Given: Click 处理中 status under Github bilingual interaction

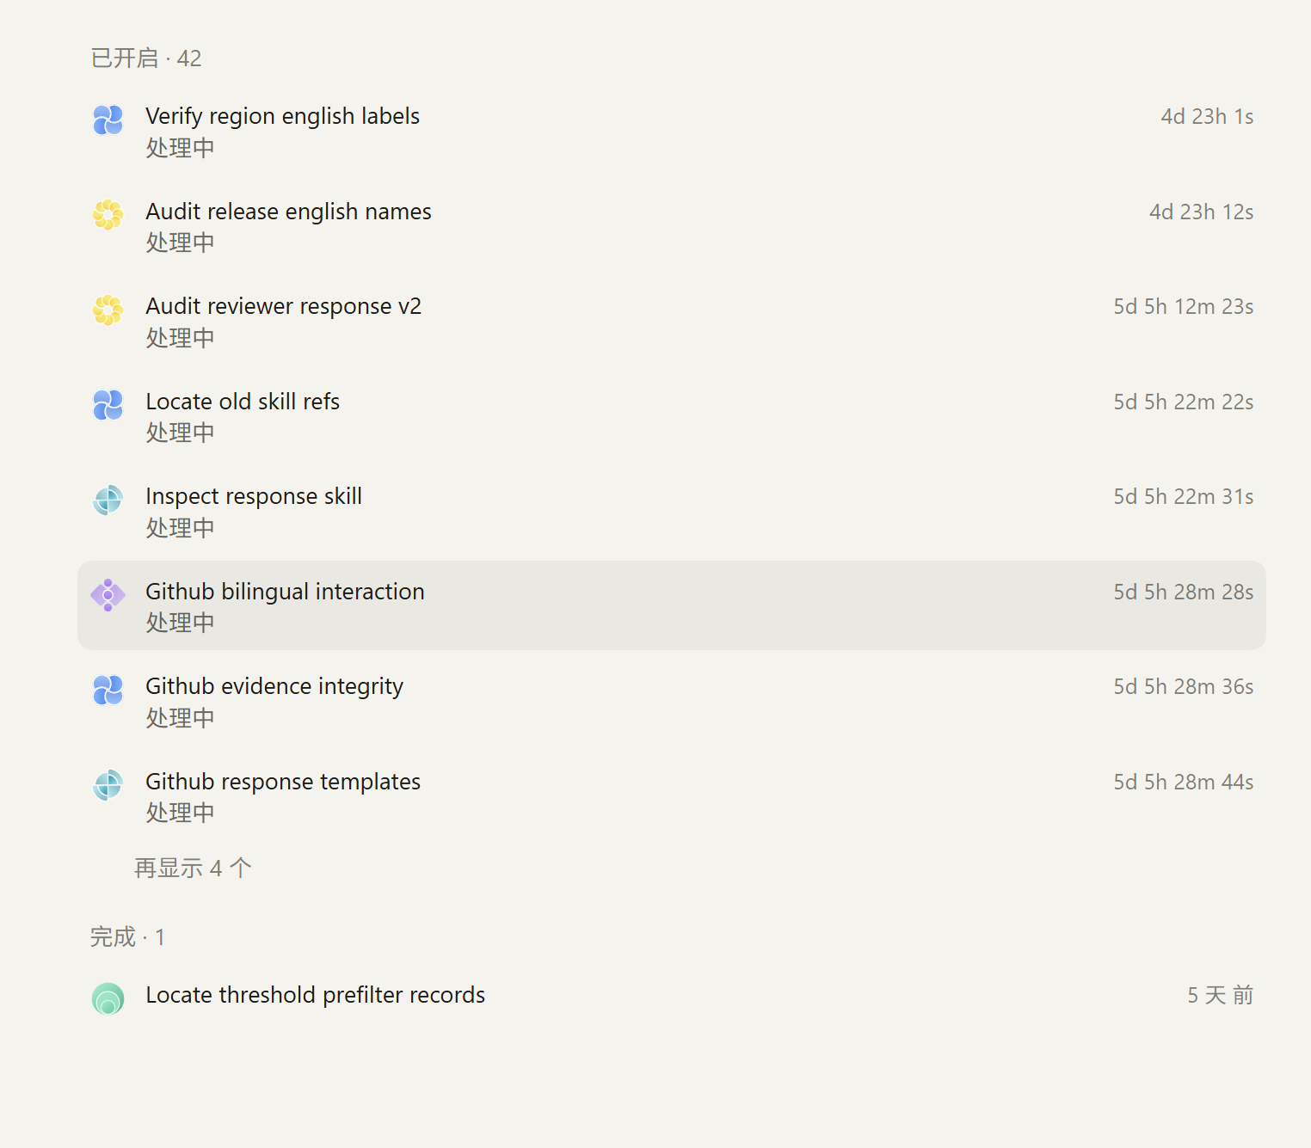Looking at the screenshot, I should click(180, 623).
